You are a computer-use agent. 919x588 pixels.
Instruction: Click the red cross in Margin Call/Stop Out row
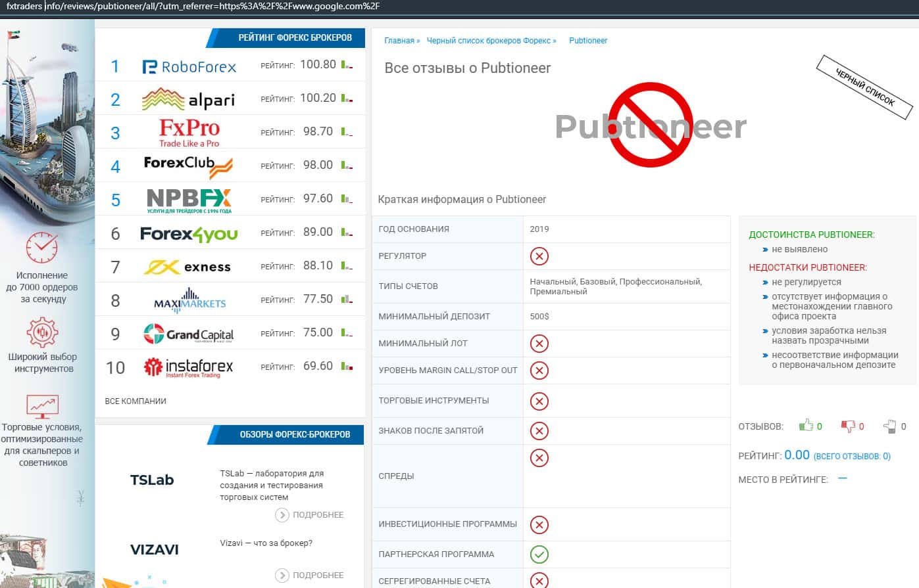(x=539, y=371)
